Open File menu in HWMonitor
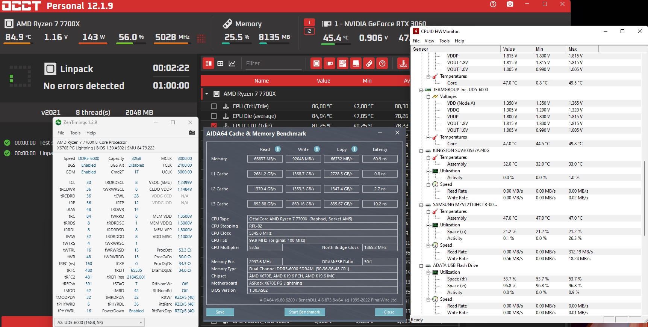 tap(416, 41)
